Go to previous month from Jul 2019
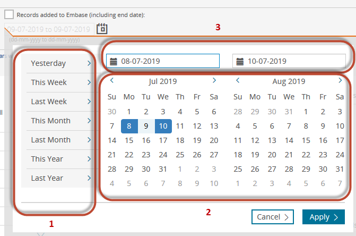Viewport: 356px width, 236px height. pyautogui.click(x=112, y=81)
